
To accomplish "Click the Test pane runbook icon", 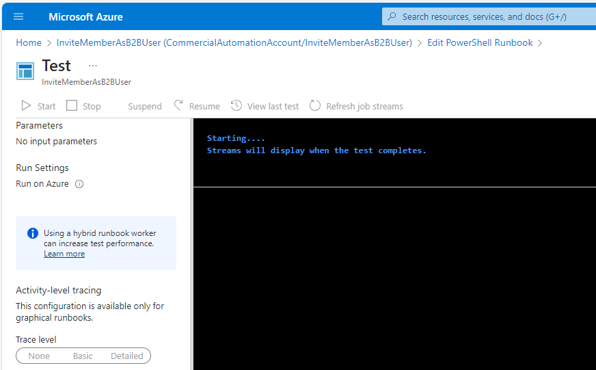I will coord(25,71).
